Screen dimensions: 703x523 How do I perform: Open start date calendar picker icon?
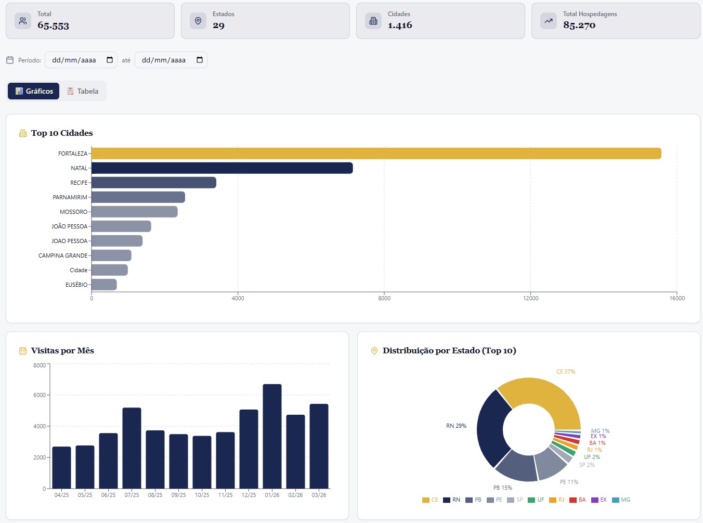110,60
